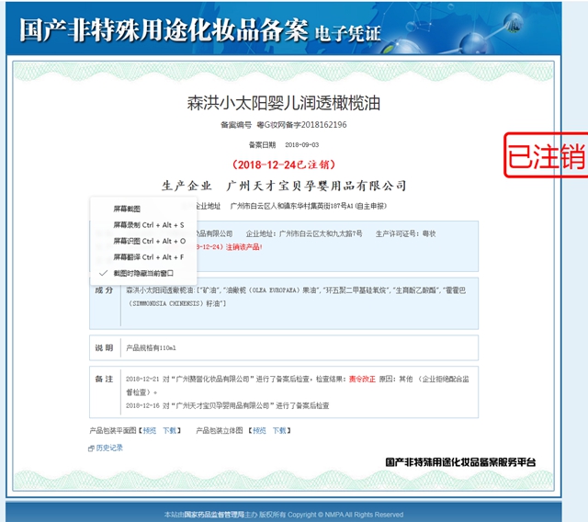Viewport: 588px width, 522px height.
Task: Click product title 森洪小太阳婴儿润透橄榄油
Action: coord(284,103)
